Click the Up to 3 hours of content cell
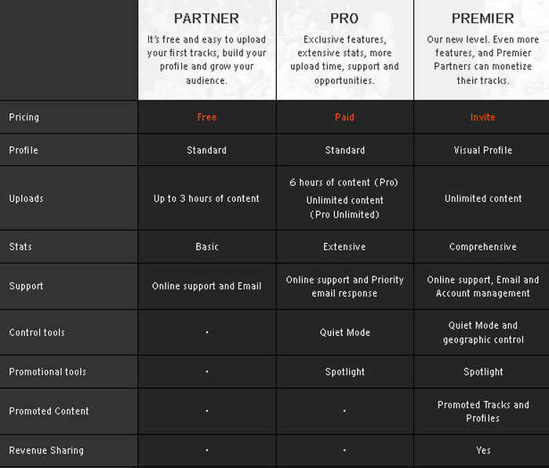The height and width of the screenshot is (468, 549). click(x=207, y=199)
